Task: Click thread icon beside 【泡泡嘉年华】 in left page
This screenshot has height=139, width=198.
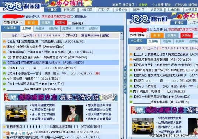Action: [x=4, y=52]
